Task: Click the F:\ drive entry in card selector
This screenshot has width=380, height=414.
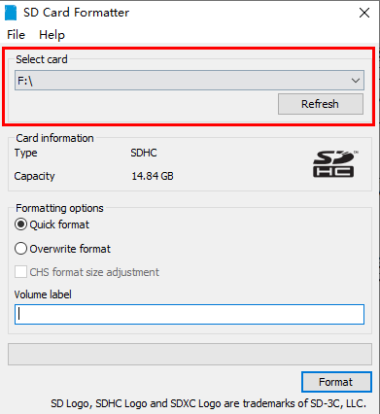Action: point(190,81)
